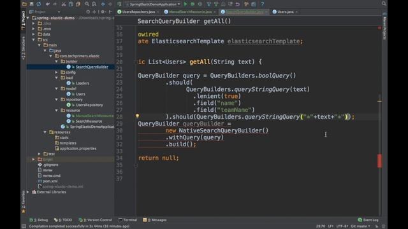408x229 pixels.
Task: Switch to the Users.java tab
Action: (285, 11)
